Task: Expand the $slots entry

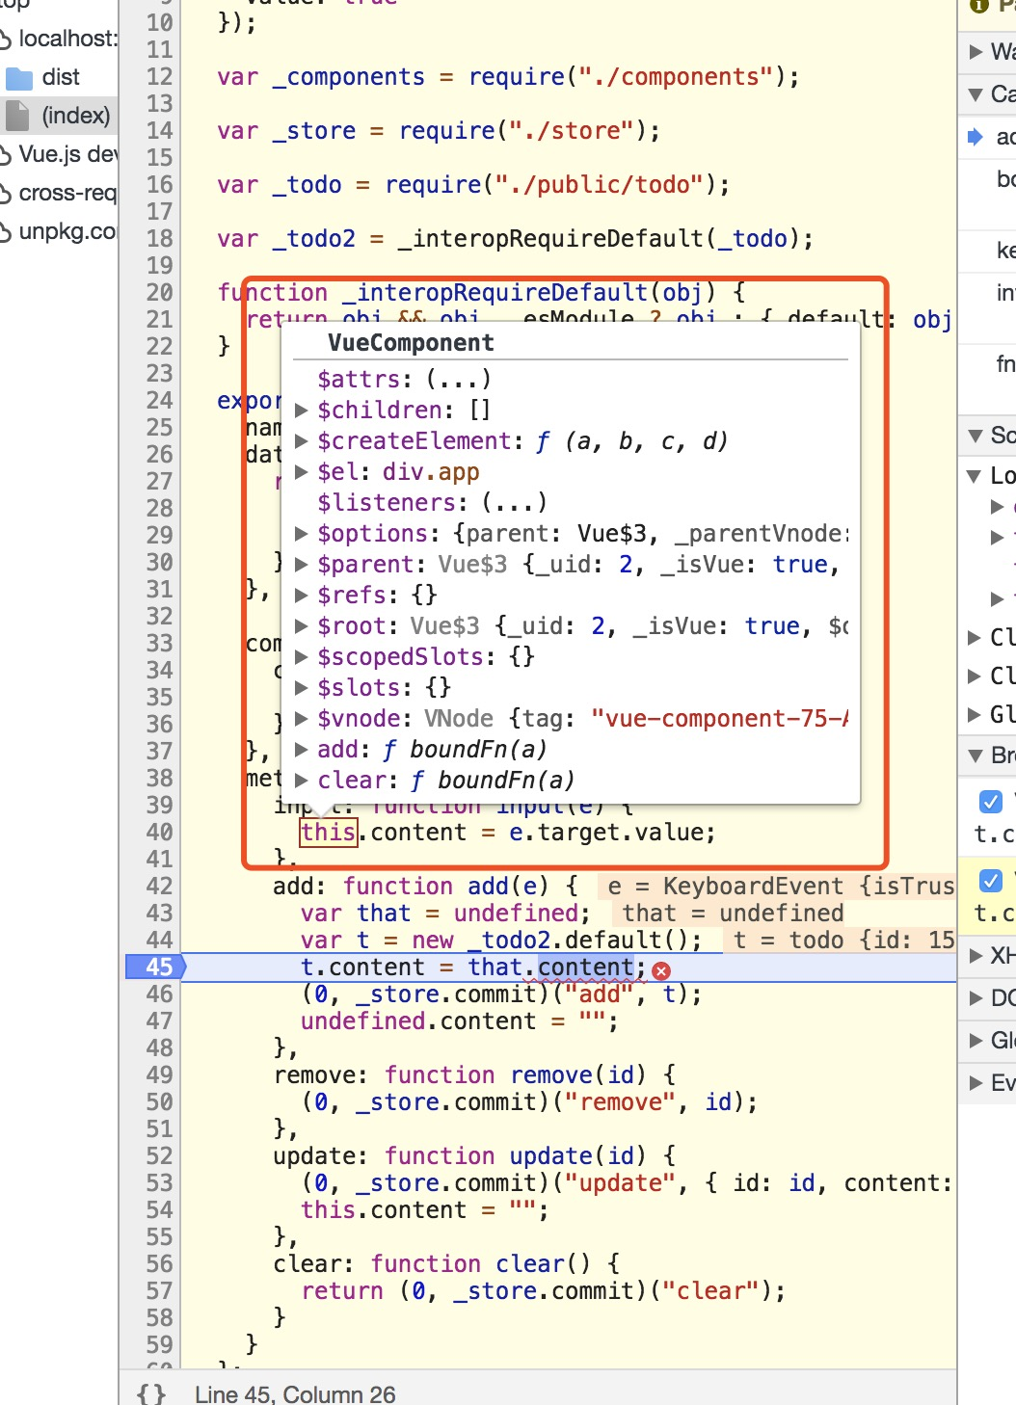Action: click(x=301, y=688)
